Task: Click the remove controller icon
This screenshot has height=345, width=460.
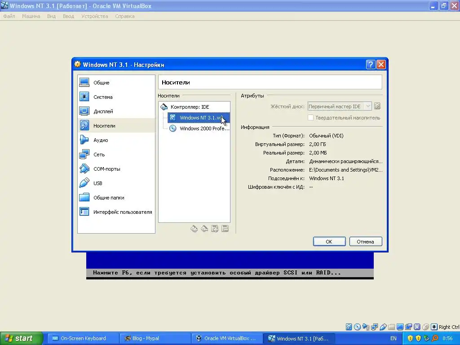Action: [204, 229]
